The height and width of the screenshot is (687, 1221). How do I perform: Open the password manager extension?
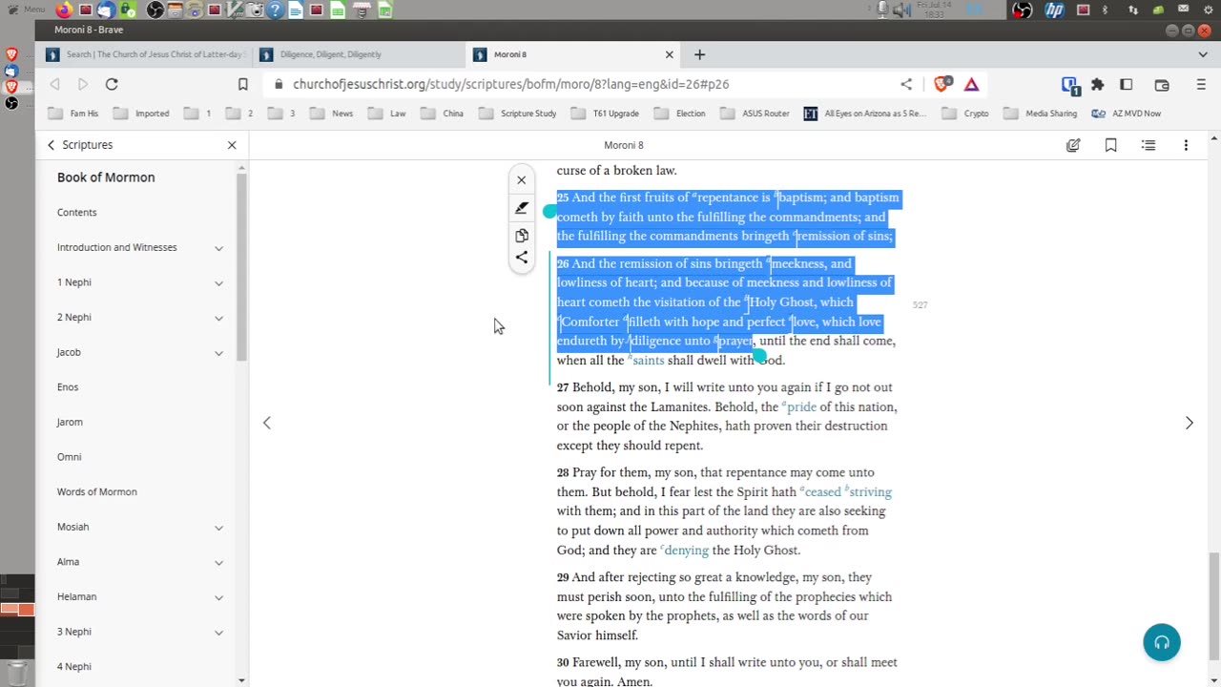tap(1069, 84)
